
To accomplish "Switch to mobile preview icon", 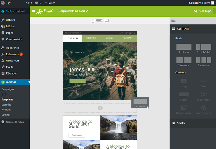I will coord(93,20).
